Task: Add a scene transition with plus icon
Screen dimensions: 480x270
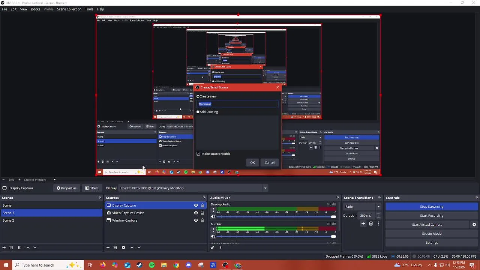Action: (x=363, y=223)
